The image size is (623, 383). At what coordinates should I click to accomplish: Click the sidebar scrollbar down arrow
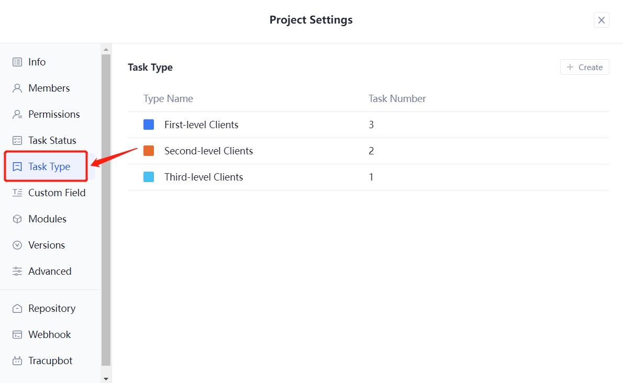point(106,378)
